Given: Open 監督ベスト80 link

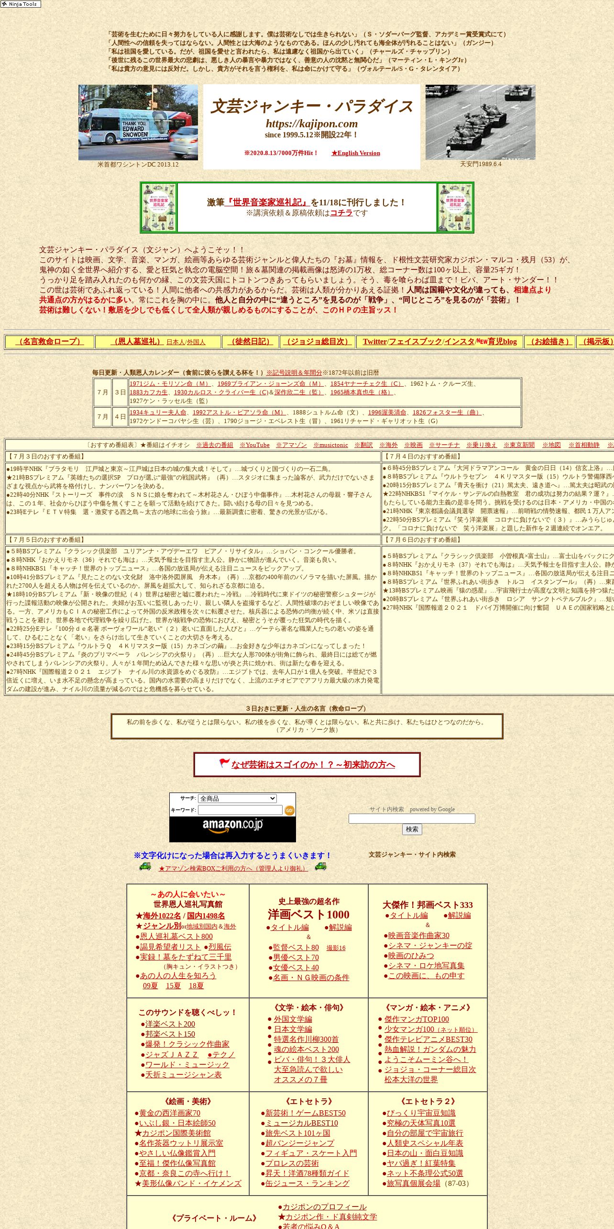Looking at the screenshot, I should click(x=296, y=947).
